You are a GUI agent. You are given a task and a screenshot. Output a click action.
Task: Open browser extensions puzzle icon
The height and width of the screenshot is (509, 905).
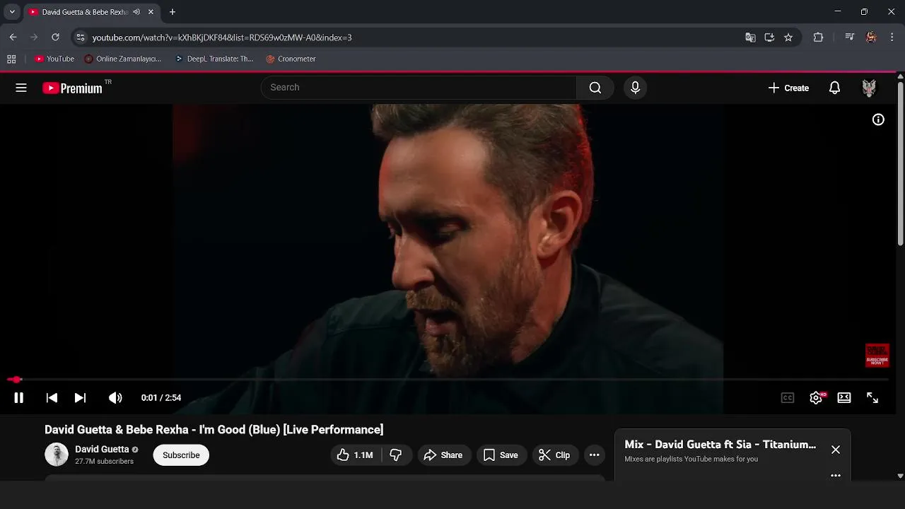[819, 37]
